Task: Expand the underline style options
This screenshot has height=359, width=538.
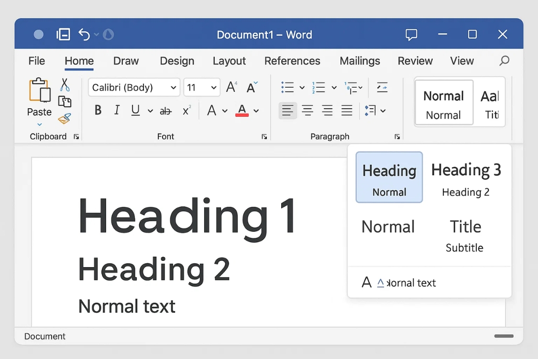Action: (x=150, y=111)
